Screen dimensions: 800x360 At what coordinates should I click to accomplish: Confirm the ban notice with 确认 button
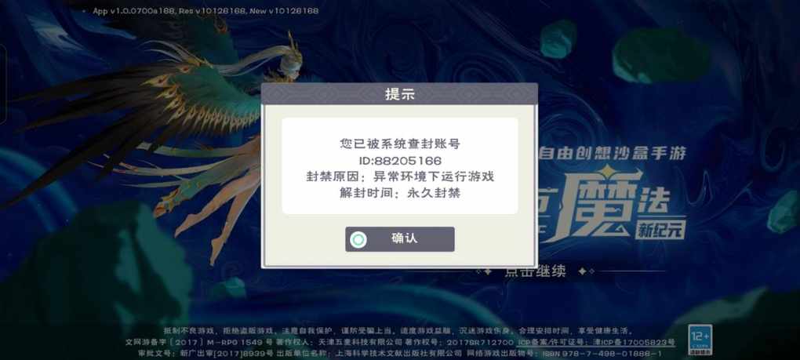click(x=399, y=239)
